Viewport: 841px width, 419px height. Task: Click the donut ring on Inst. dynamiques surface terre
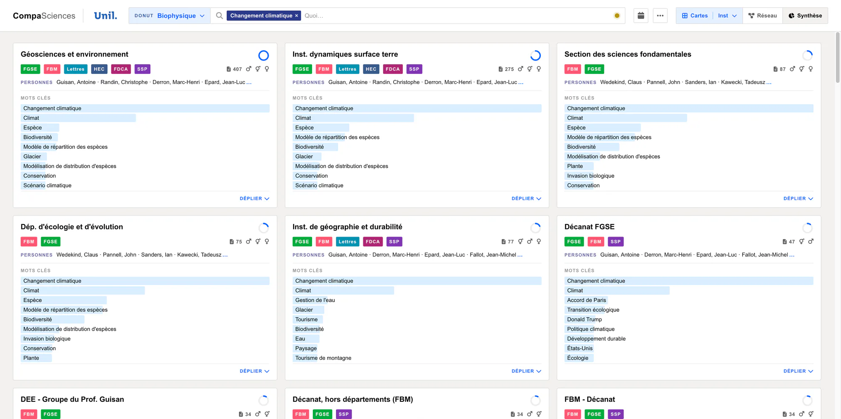point(535,55)
